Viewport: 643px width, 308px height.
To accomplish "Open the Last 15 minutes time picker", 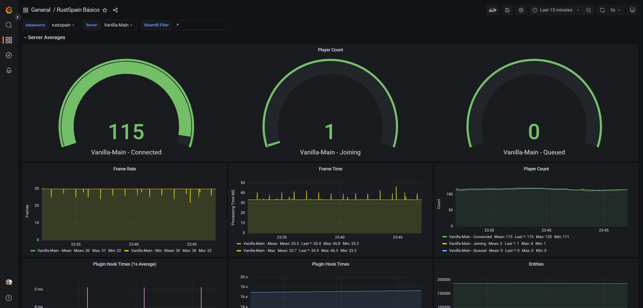I will 556,10.
